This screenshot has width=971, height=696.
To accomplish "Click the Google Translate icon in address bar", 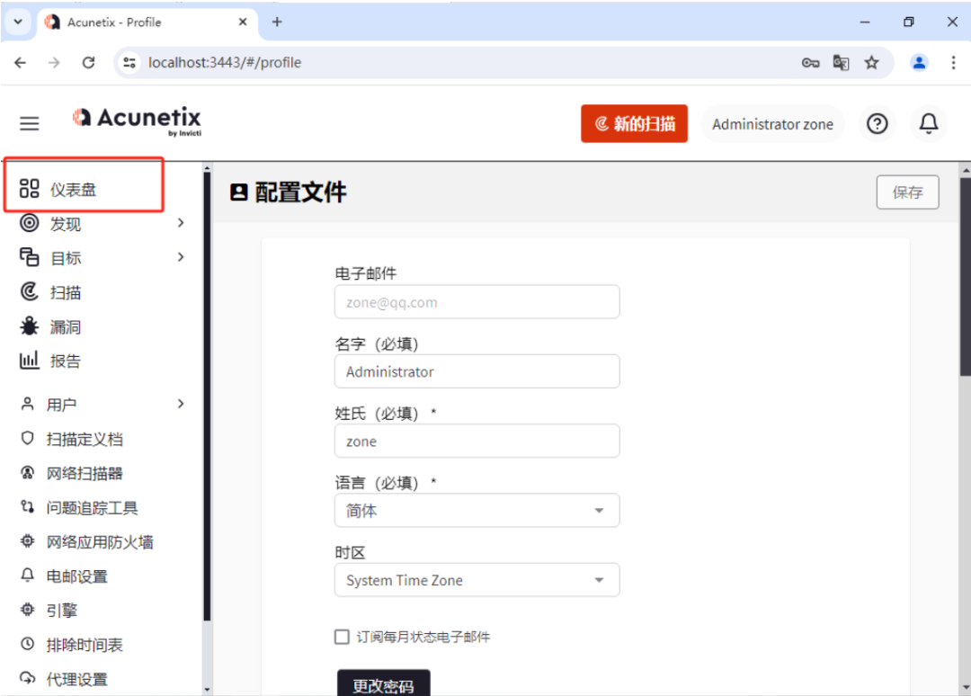I will click(x=841, y=63).
